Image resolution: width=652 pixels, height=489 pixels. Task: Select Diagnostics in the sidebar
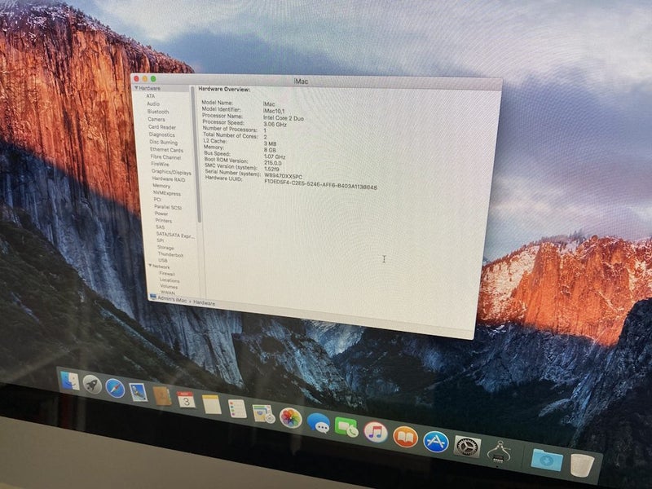coord(161,134)
